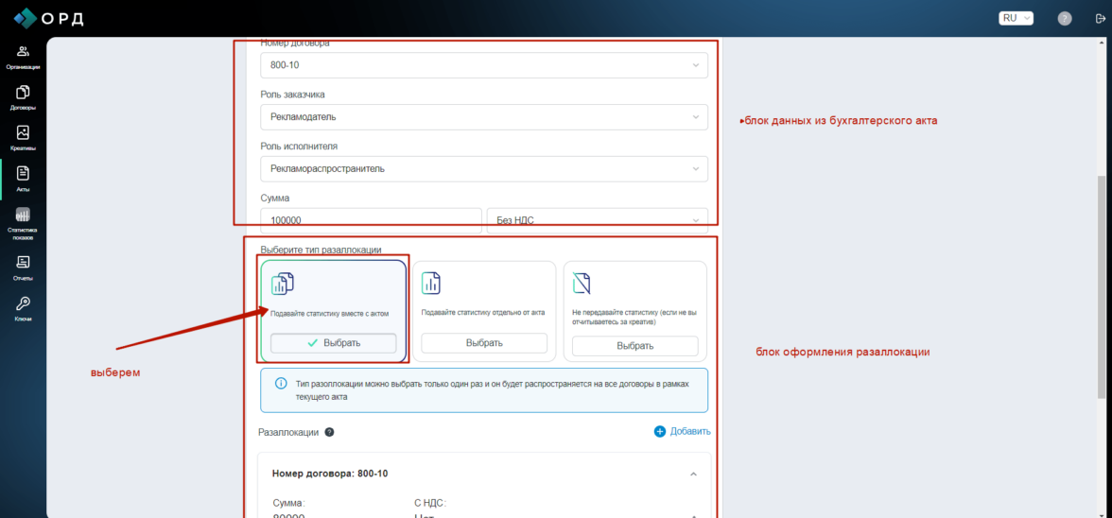
Task: Open the help question mark in the header
Action: [x=1065, y=19]
